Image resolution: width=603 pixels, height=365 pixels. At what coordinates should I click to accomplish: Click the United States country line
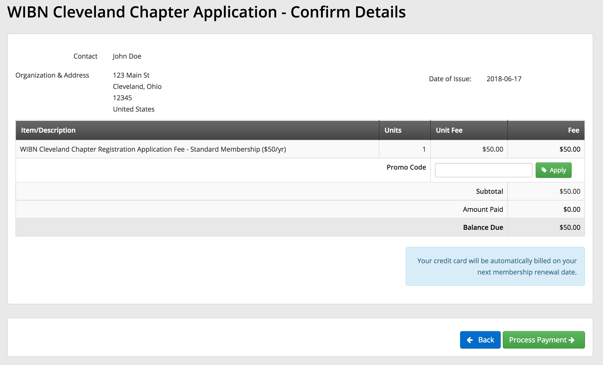tap(134, 109)
